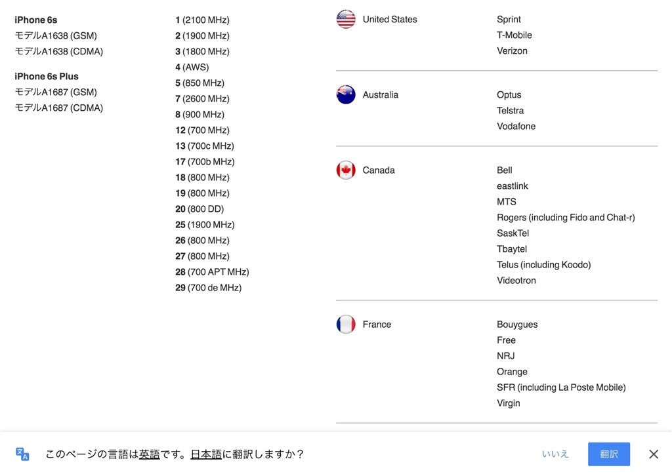Screen dimensions: 672x476
Task: Click the Canada flag icon
Action: point(346,170)
